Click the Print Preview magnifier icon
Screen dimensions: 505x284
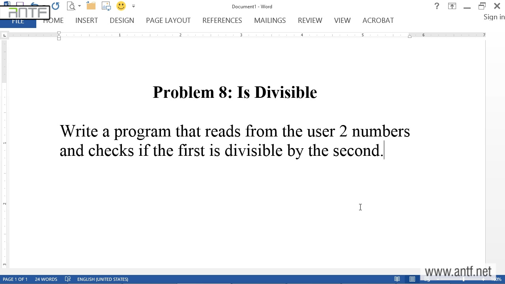click(x=71, y=6)
